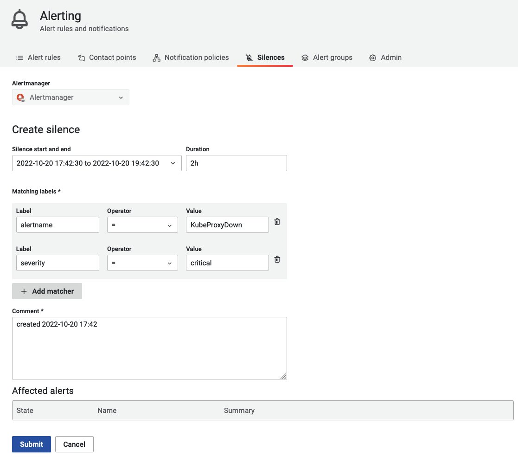Click the Alert rules list icon

(19, 58)
